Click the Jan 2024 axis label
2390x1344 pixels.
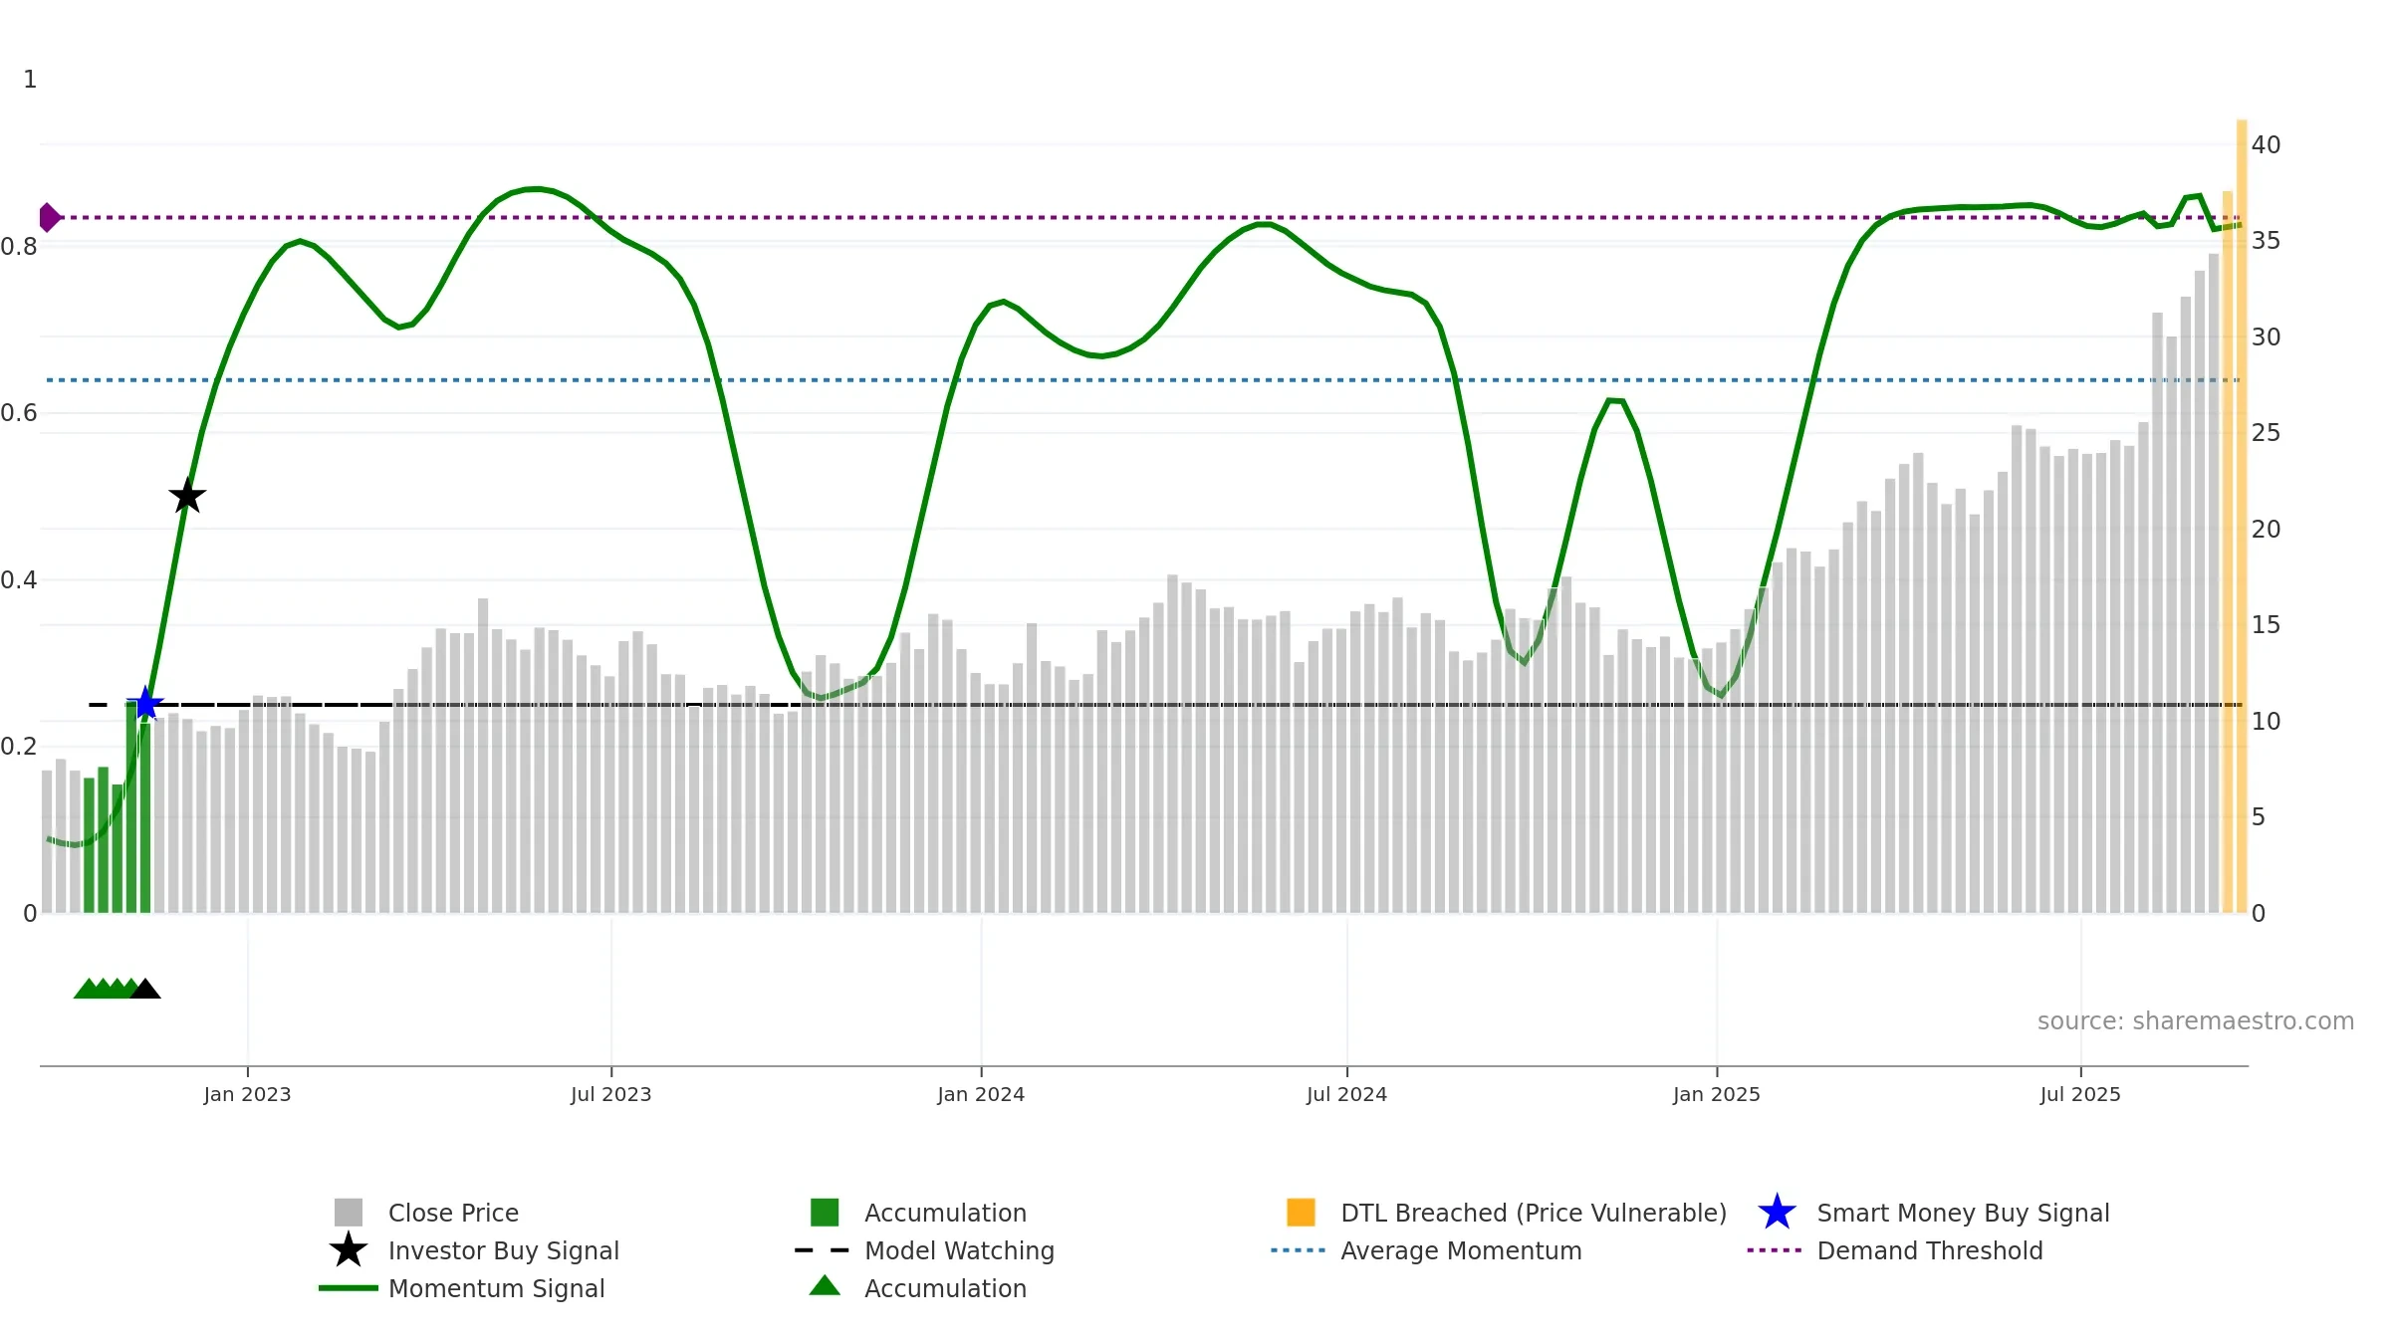(x=981, y=1095)
